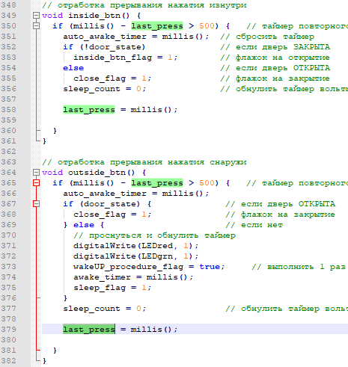Click comment 'если дверь ОТКРЫТА' on line 354
Image resolution: width=348 pixels, height=367 pixels.
point(275,68)
